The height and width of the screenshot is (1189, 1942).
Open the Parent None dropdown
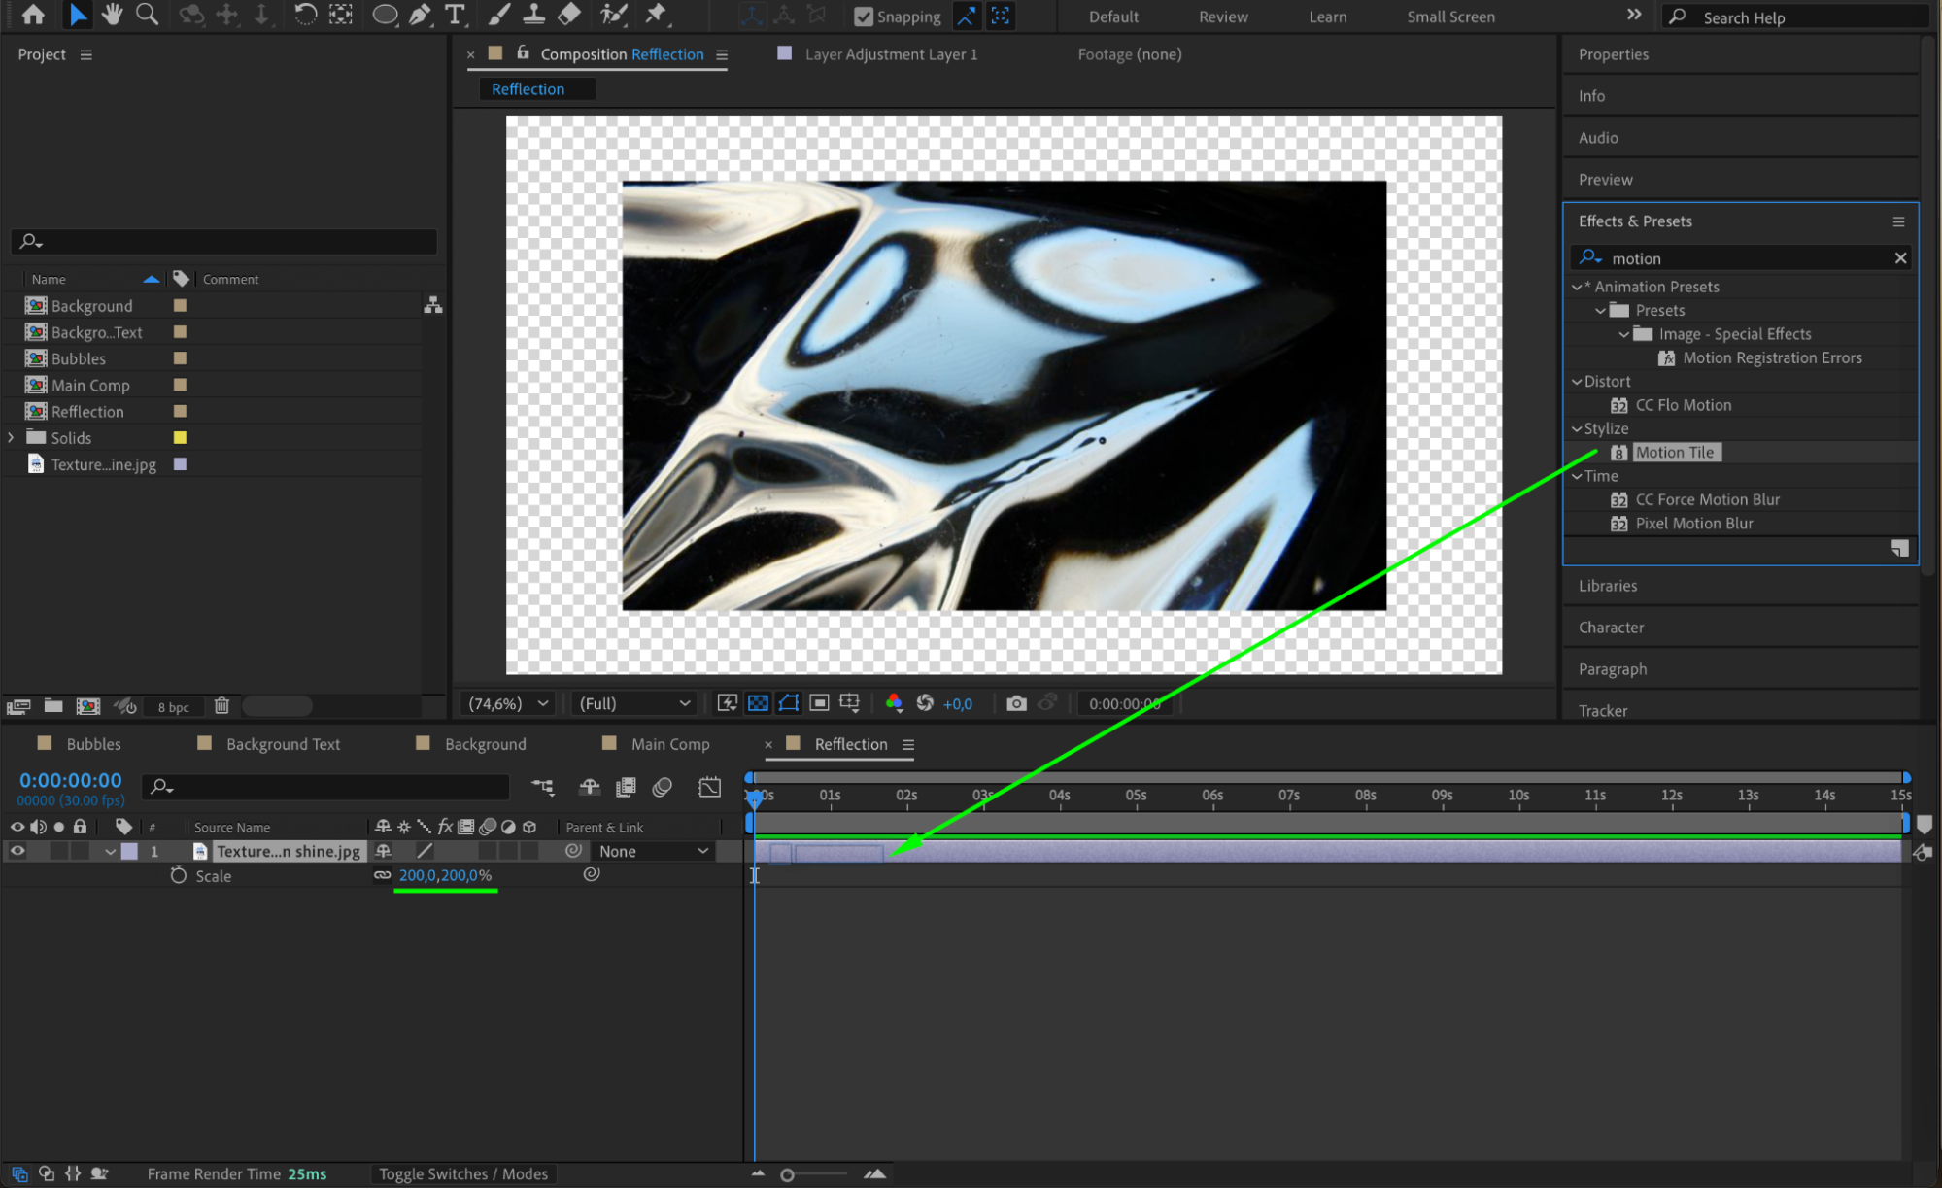pyautogui.click(x=653, y=851)
